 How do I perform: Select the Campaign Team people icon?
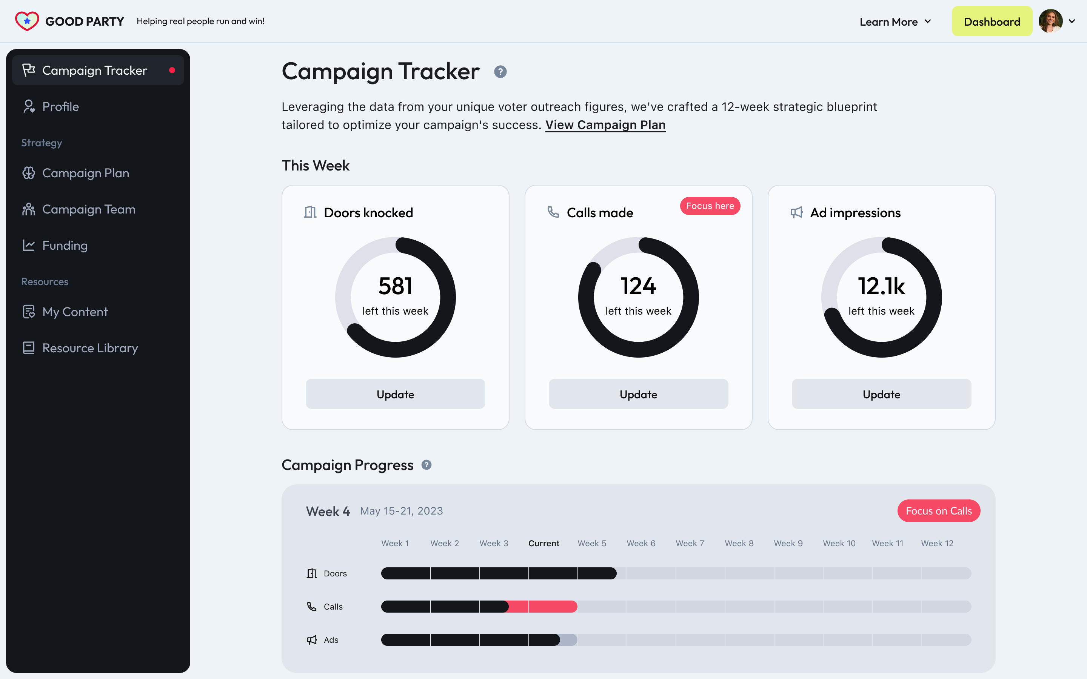point(29,209)
